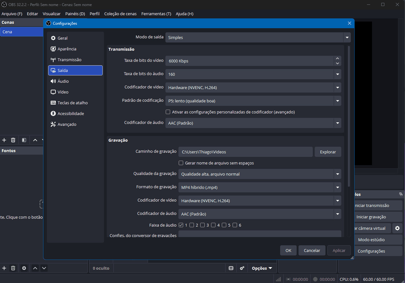The height and width of the screenshot is (283, 405).
Task: Click the Avançado tools icon in sidebar
Action: pyautogui.click(x=53, y=124)
